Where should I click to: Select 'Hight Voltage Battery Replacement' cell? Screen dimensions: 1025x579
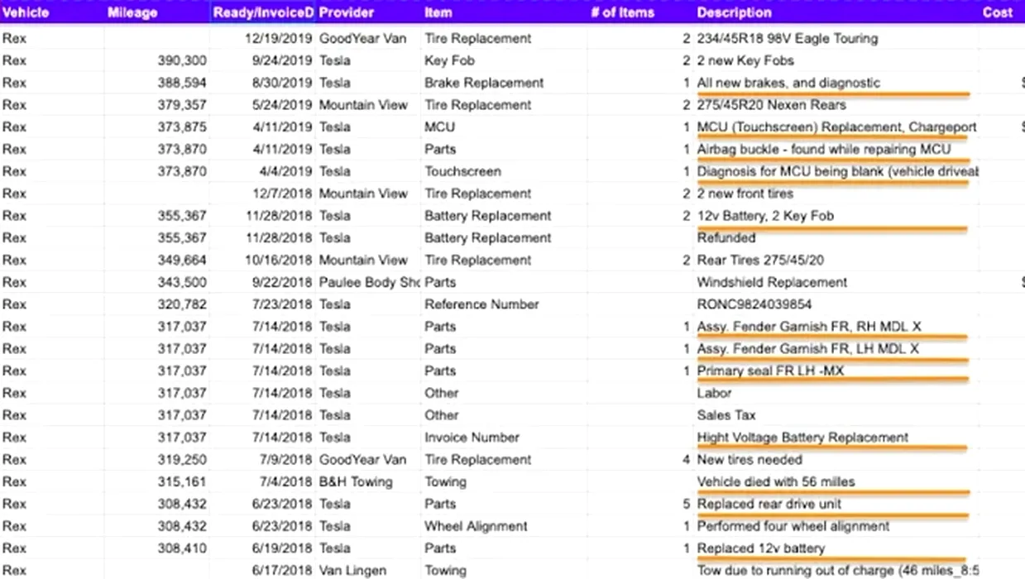(802, 437)
